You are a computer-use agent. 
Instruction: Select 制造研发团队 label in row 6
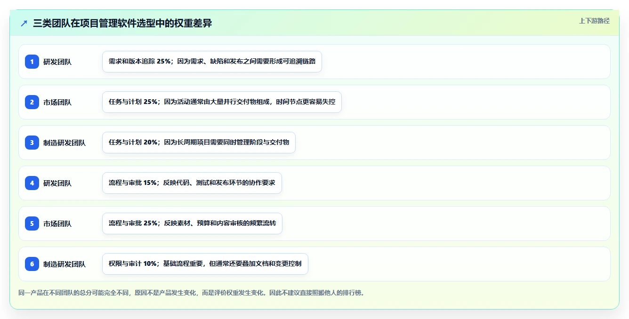[65, 264]
